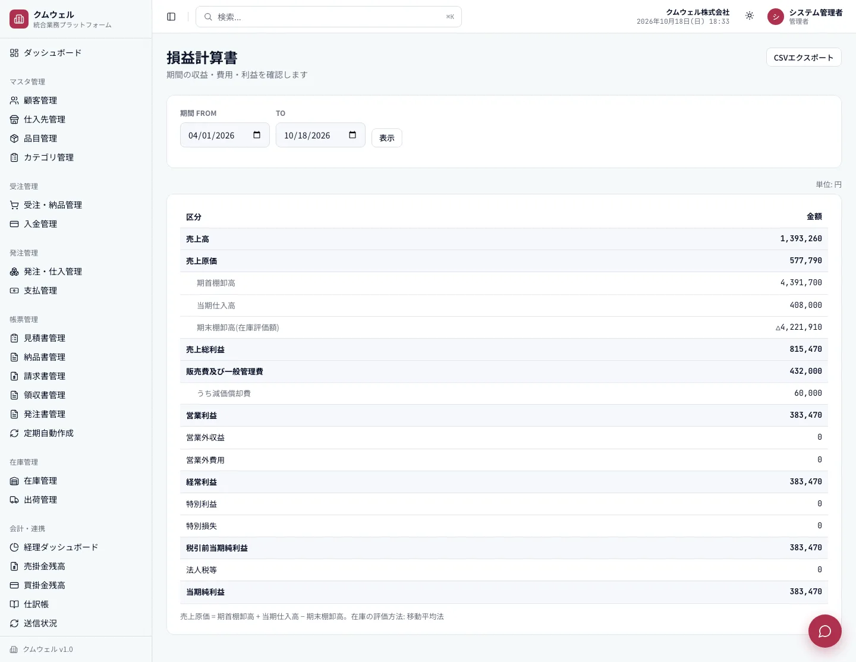Open 入金管理 menu item

tap(75, 224)
